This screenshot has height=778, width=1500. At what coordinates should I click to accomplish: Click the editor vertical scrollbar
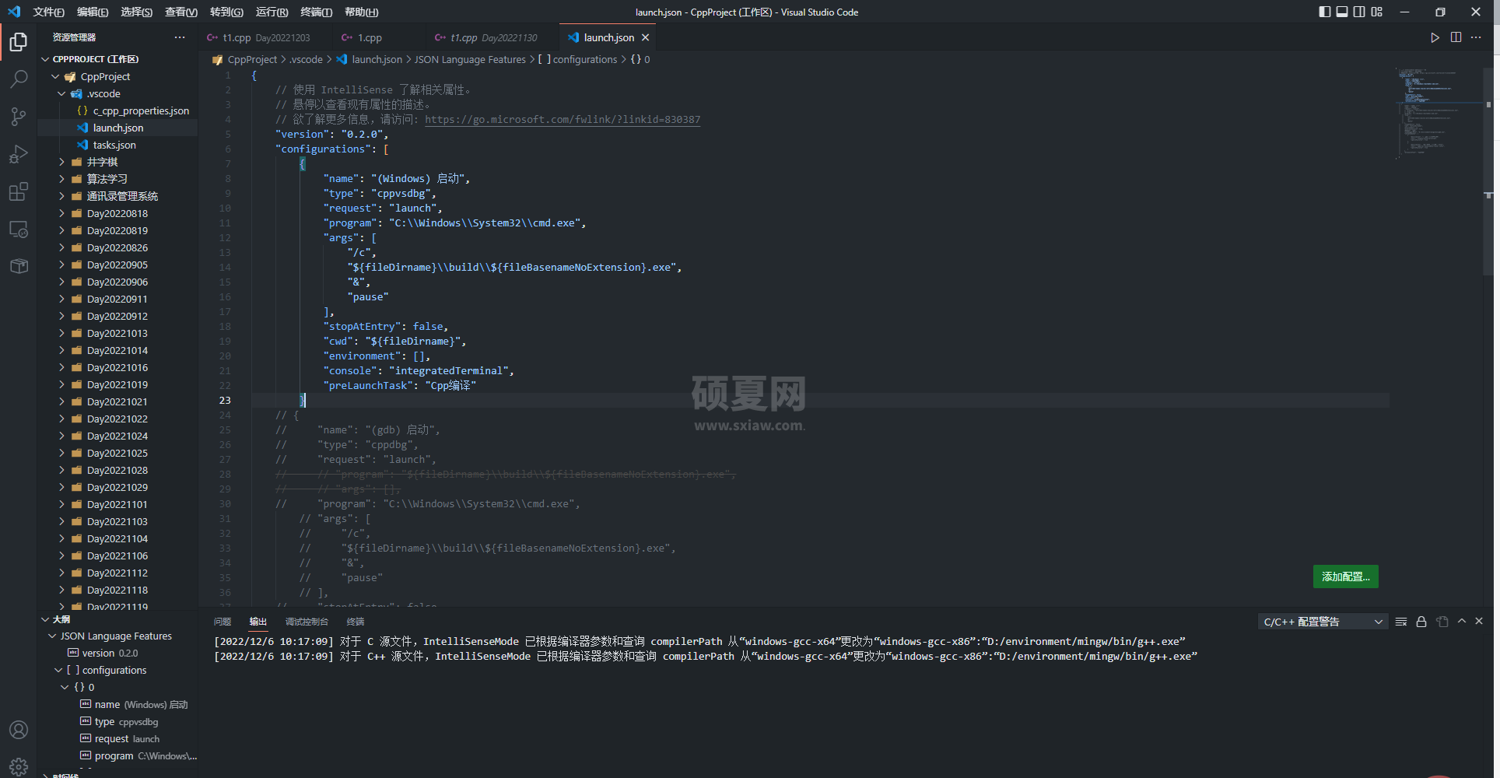pos(1488,171)
